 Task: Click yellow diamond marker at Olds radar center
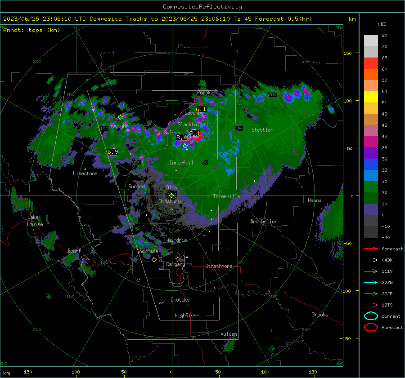coord(171,196)
